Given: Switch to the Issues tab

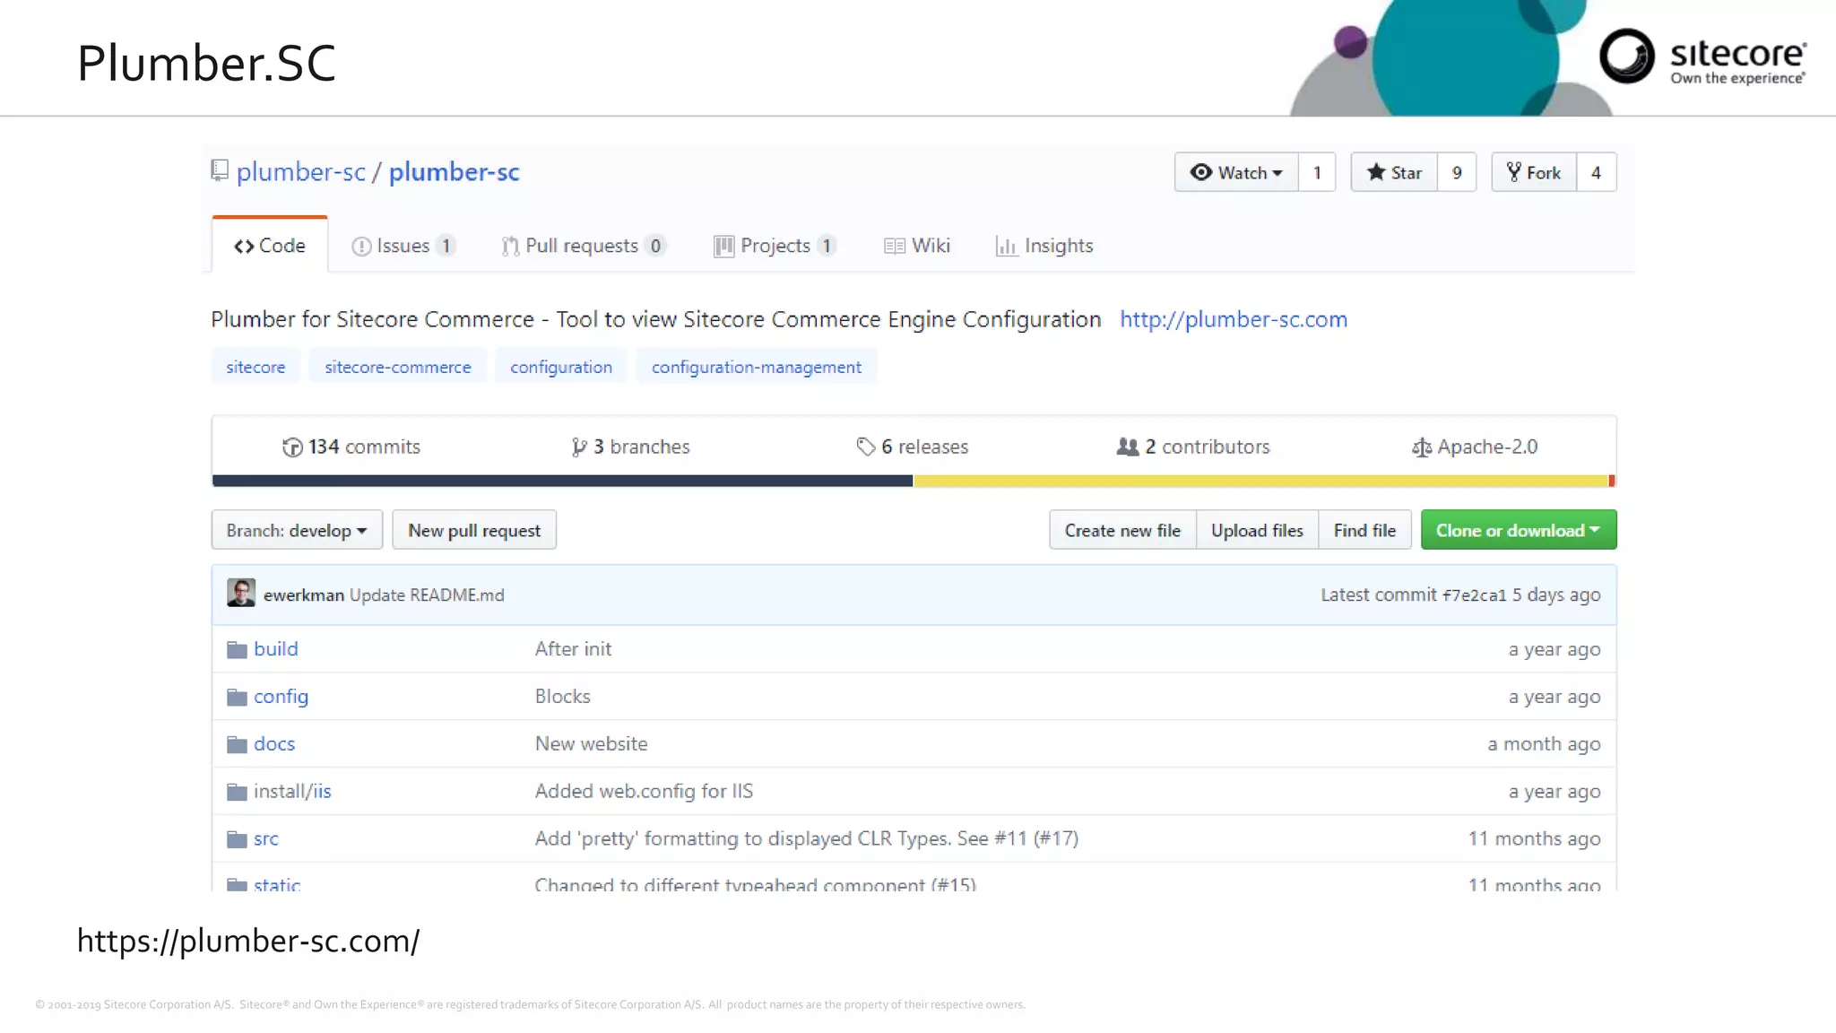Looking at the screenshot, I should coord(403,246).
